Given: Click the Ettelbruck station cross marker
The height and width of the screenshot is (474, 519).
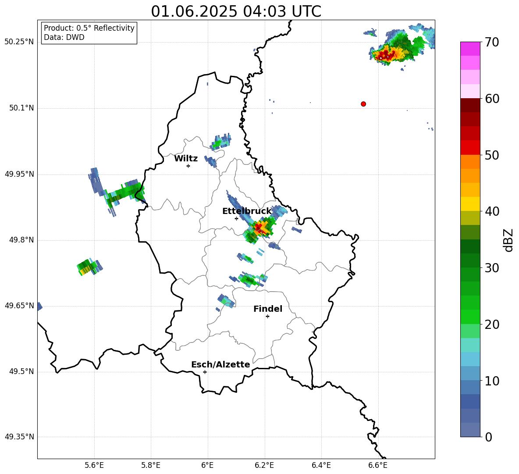Looking at the screenshot, I should 236,218.
